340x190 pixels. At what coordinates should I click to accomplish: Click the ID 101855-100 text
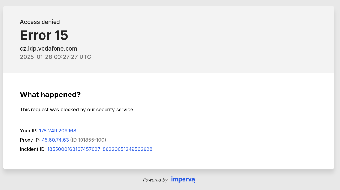pyautogui.click(x=88, y=140)
